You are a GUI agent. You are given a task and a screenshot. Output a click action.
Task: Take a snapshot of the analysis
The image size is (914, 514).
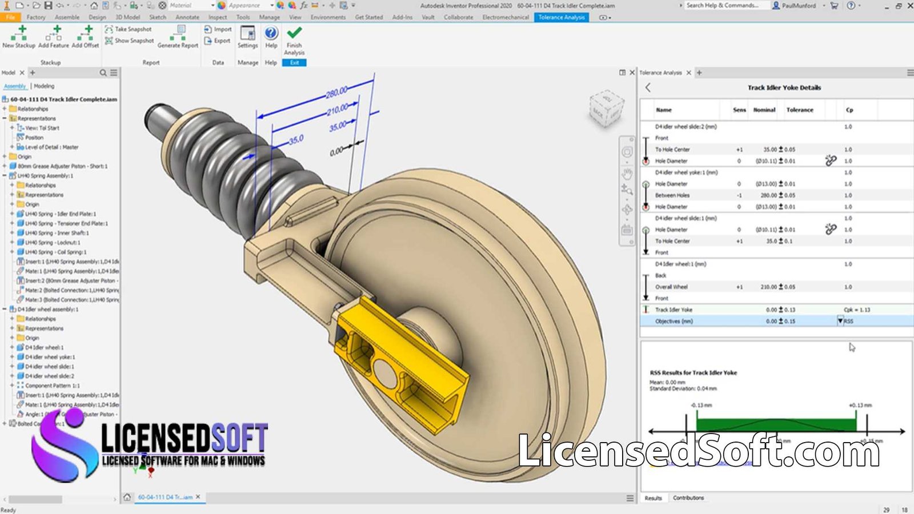pos(129,29)
